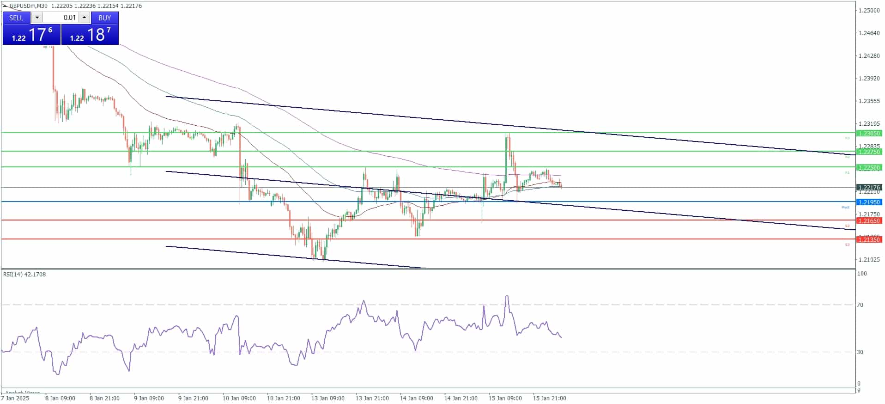Select the 1.21950 blue pivot price label
885x404 pixels.
coord(869,202)
